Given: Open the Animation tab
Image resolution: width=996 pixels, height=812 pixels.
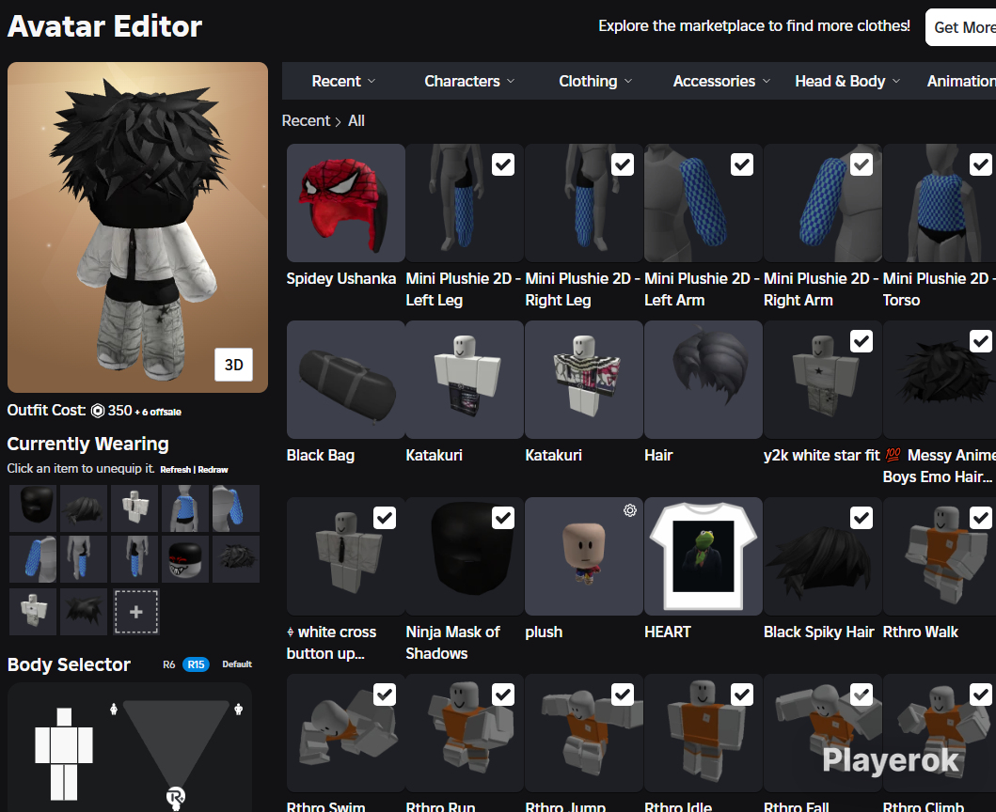Looking at the screenshot, I should (x=961, y=81).
